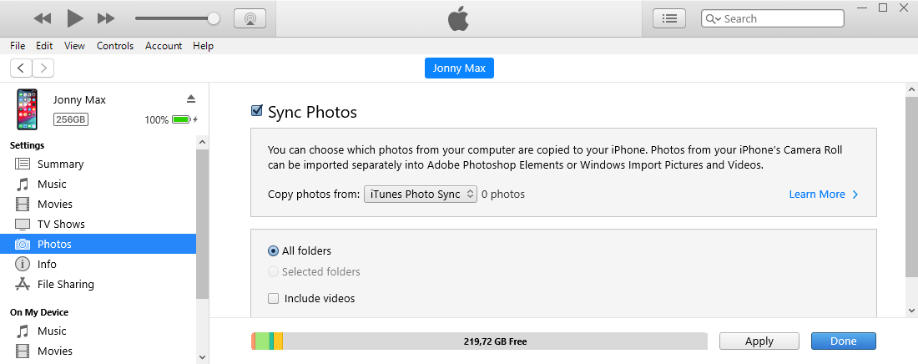918x364 pixels.
Task: Click the Apply button
Action: pyautogui.click(x=759, y=341)
